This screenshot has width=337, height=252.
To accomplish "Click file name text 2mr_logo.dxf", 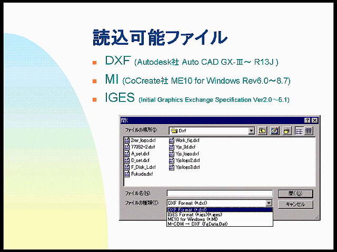I will (143, 140).
